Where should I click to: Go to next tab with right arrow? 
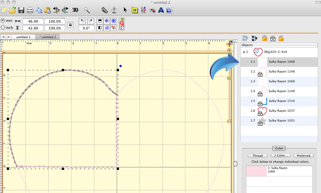[8, 37]
